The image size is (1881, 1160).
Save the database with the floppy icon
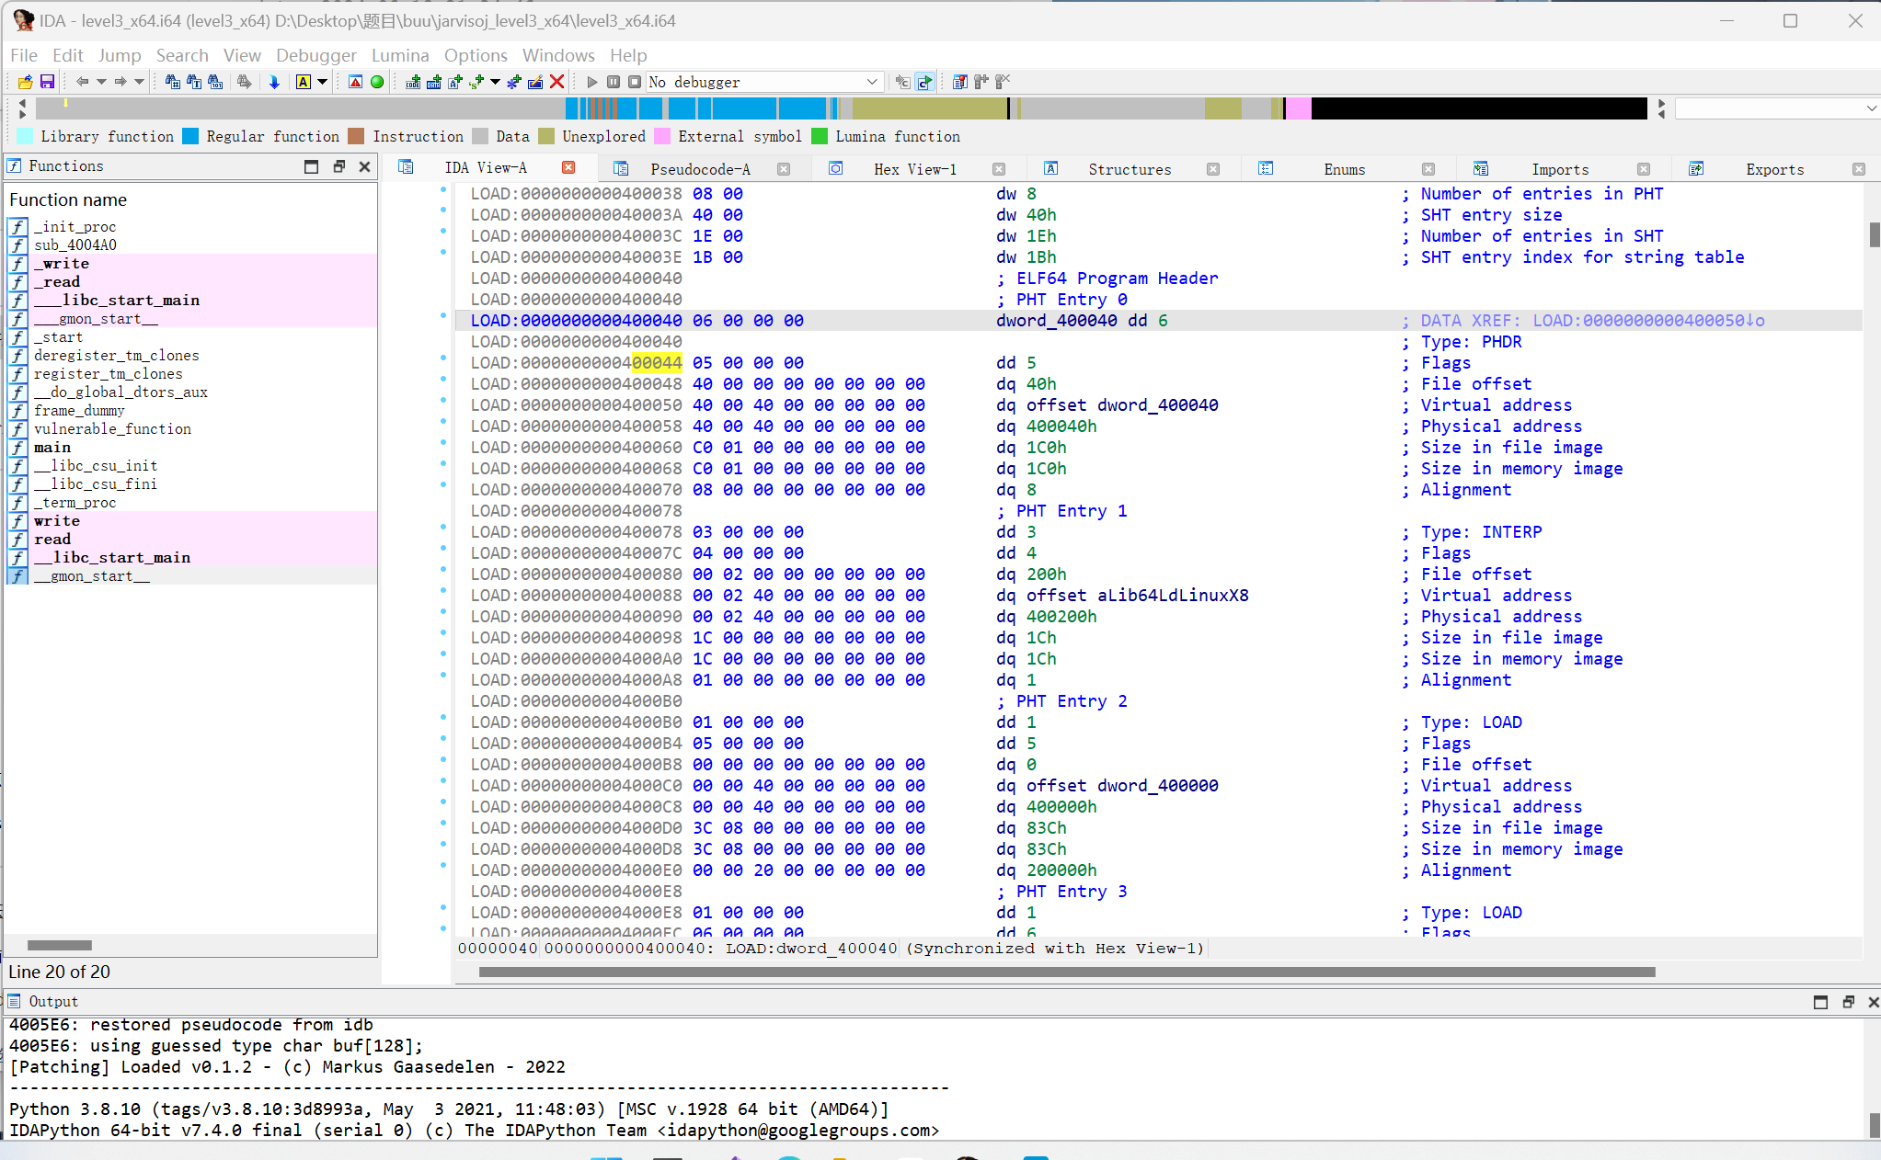tap(47, 82)
